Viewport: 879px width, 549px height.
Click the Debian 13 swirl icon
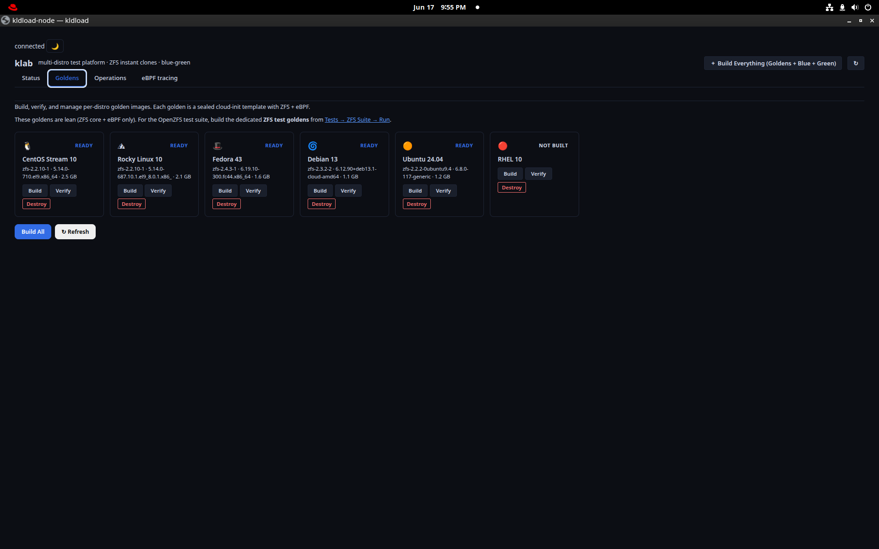(x=313, y=146)
